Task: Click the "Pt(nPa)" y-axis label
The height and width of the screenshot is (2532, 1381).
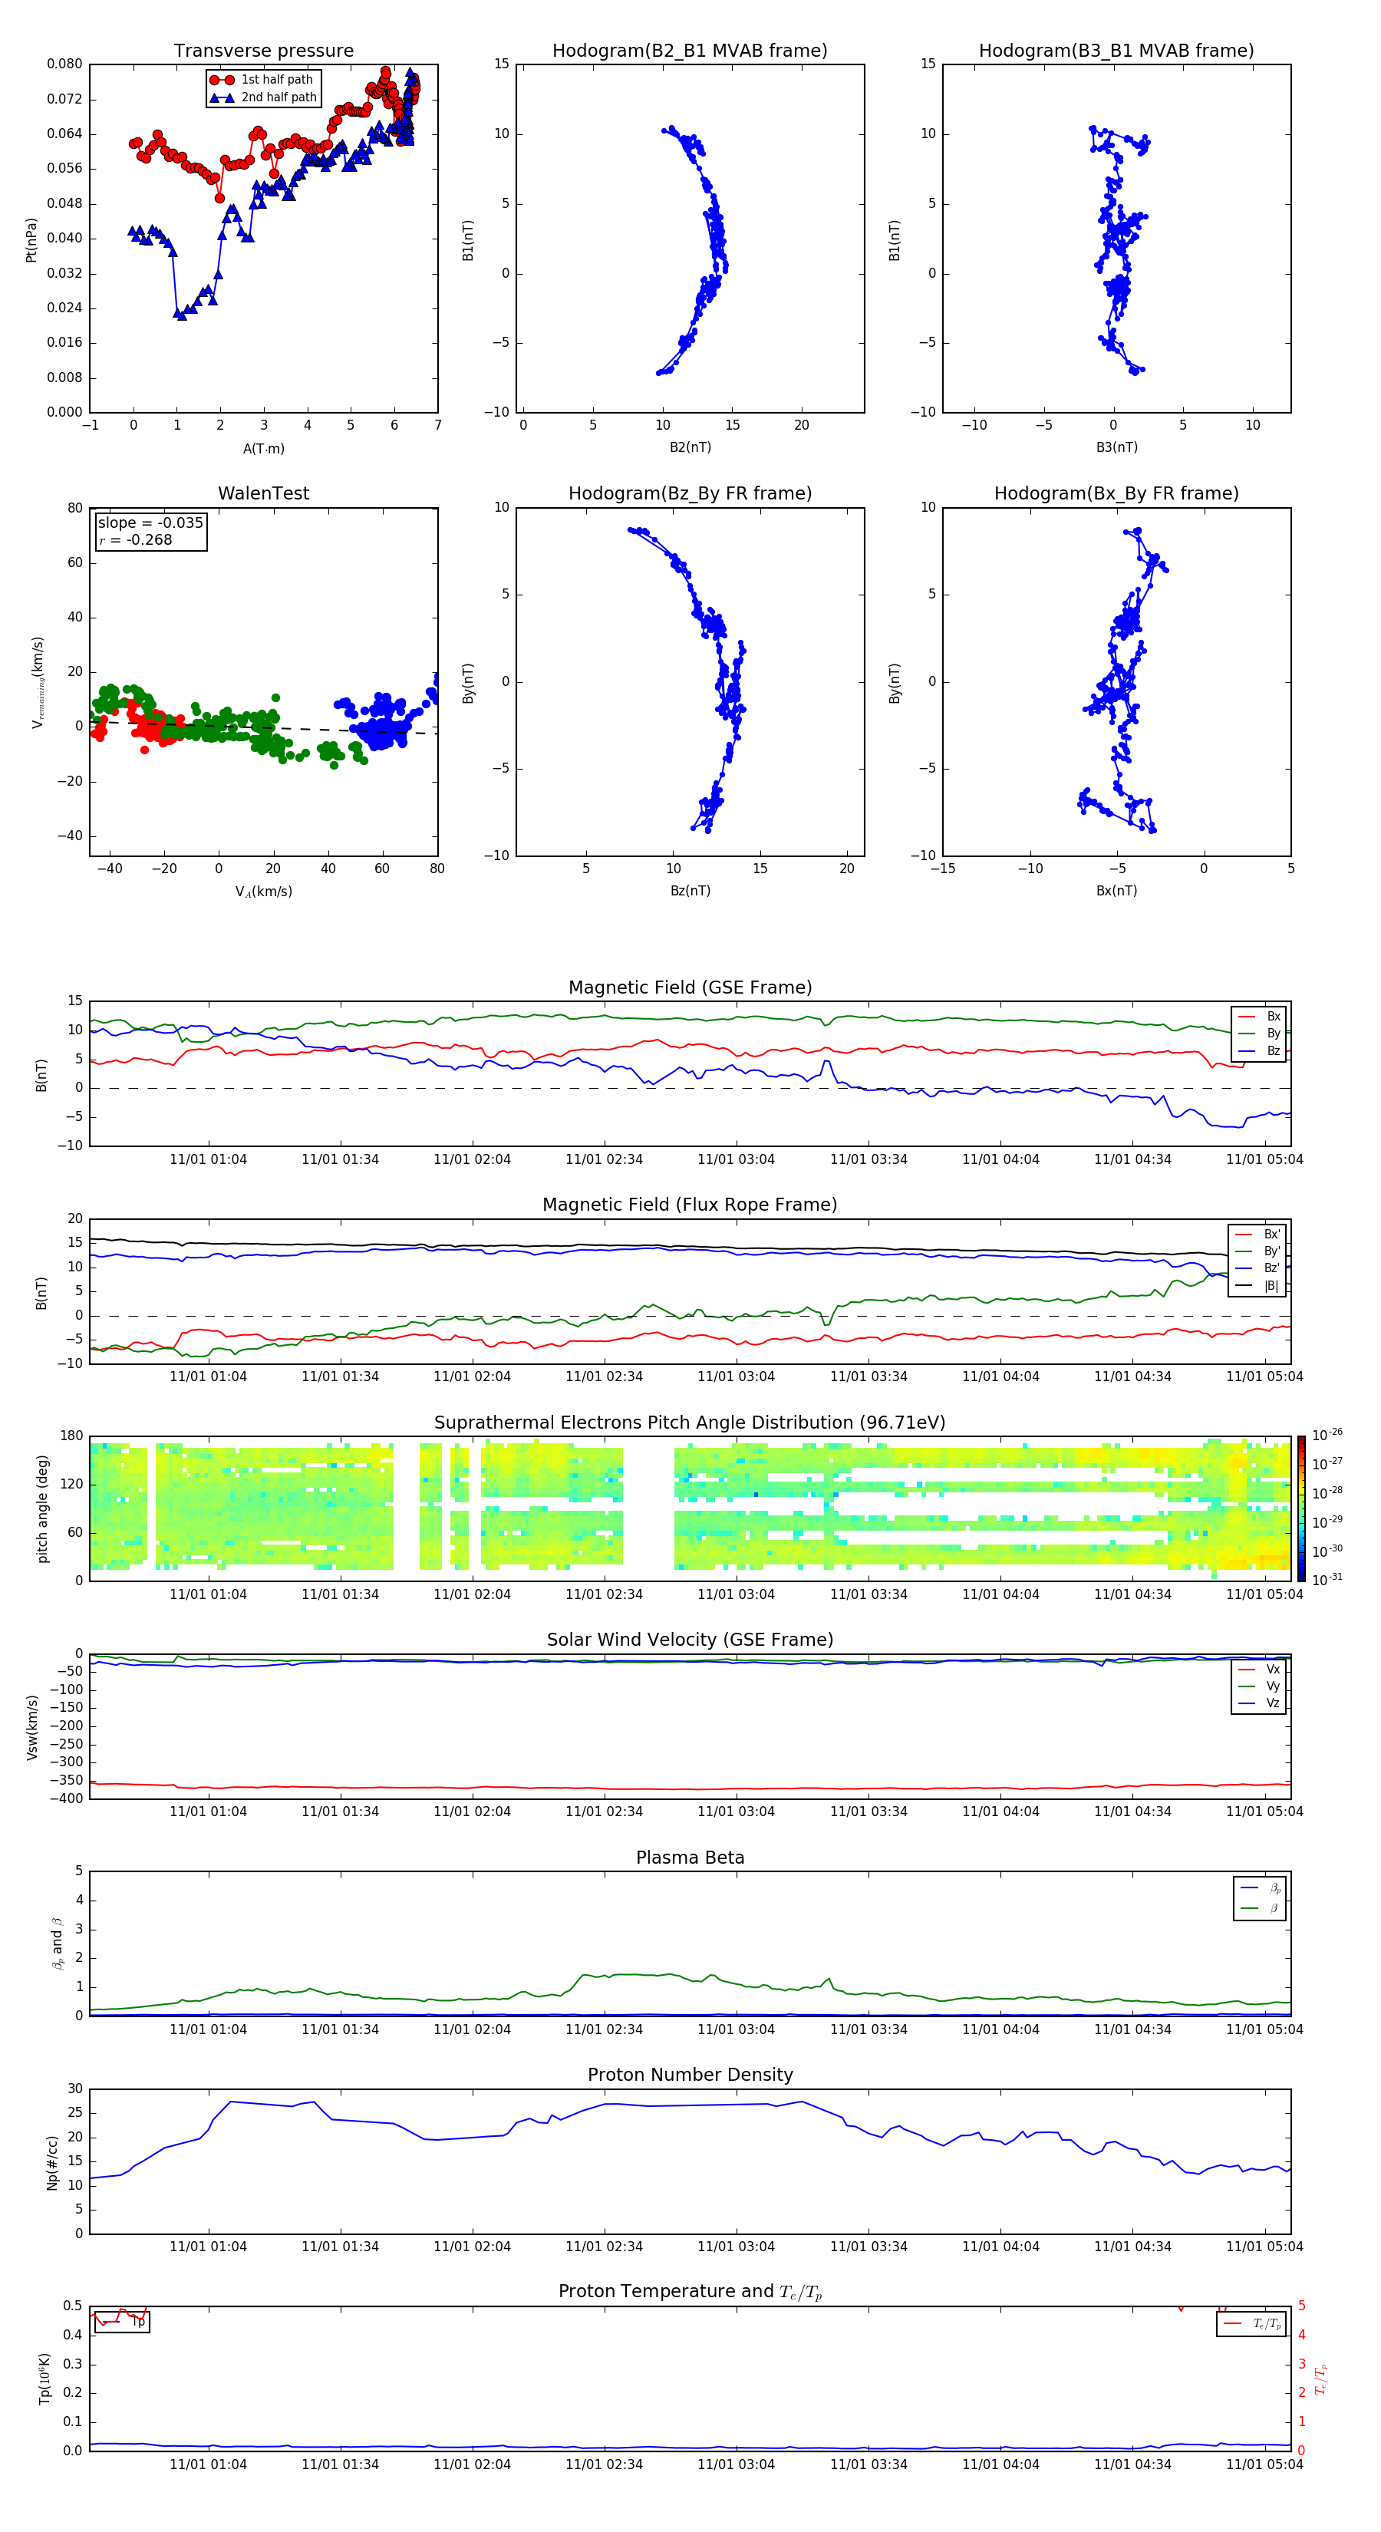Action: click(31, 240)
